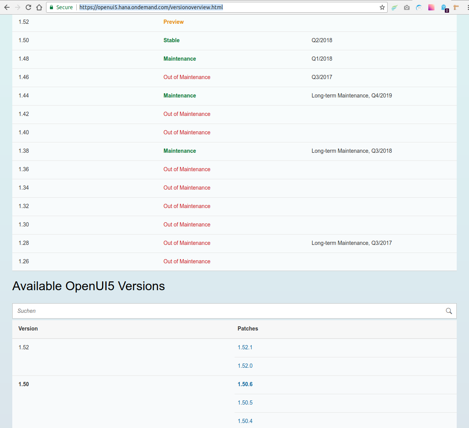This screenshot has height=428, width=469.
Task: Open patch version 1.50.5
Action: [245, 403]
